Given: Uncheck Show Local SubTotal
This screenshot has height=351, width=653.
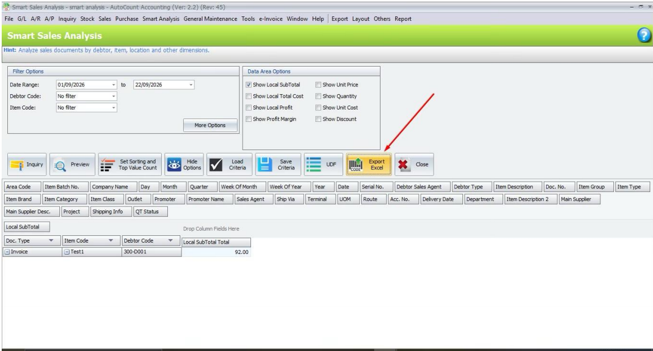Looking at the screenshot, I should 249,85.
